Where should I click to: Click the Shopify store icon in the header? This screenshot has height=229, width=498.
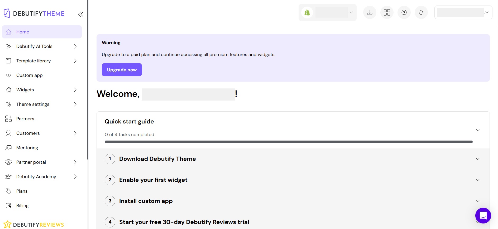tap(307, 12)
